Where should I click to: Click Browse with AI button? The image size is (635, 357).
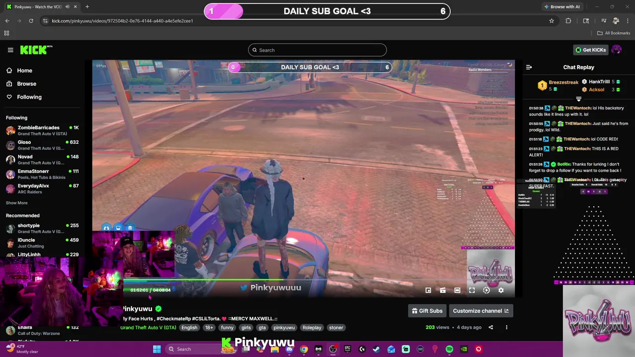click(562, 7)
